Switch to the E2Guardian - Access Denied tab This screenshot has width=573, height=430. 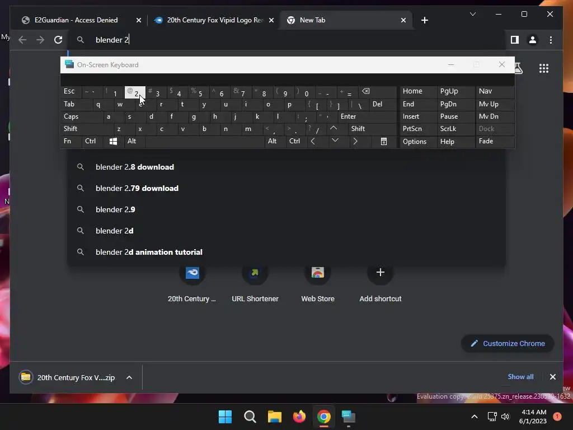(x=76, y=20)
